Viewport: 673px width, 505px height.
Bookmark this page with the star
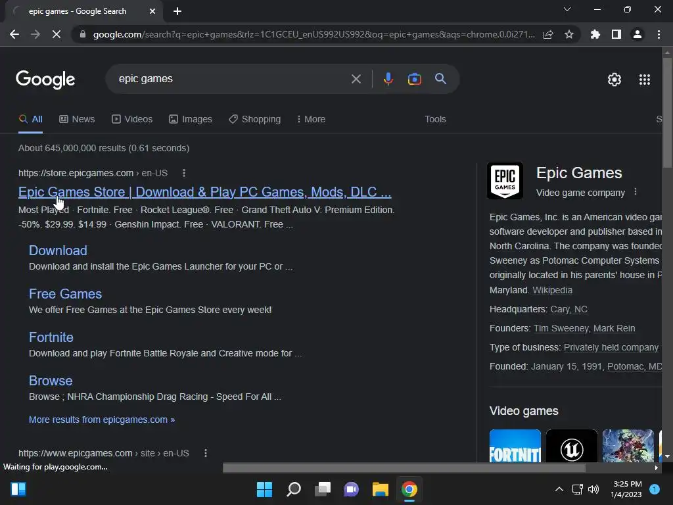click(x=569, y=34)
